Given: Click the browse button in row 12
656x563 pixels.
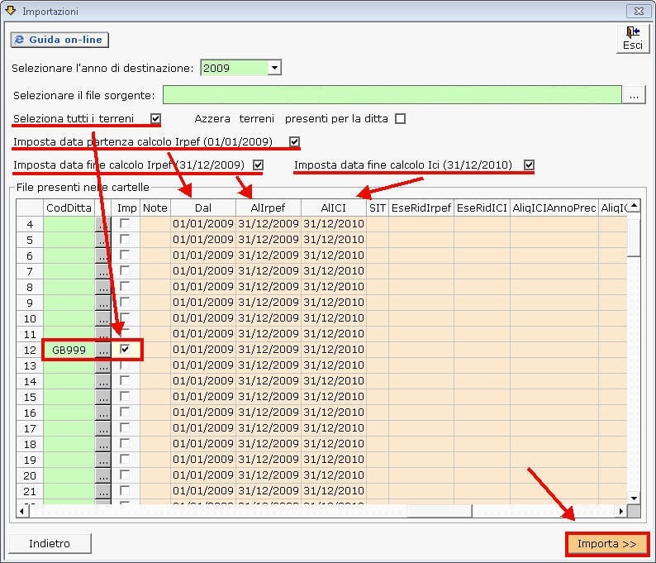Looking at the screenshot, I should [x=103, y=350].
